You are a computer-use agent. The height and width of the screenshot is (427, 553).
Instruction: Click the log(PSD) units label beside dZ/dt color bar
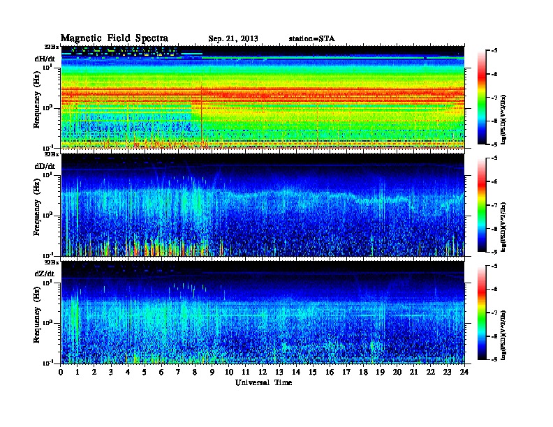504,335
